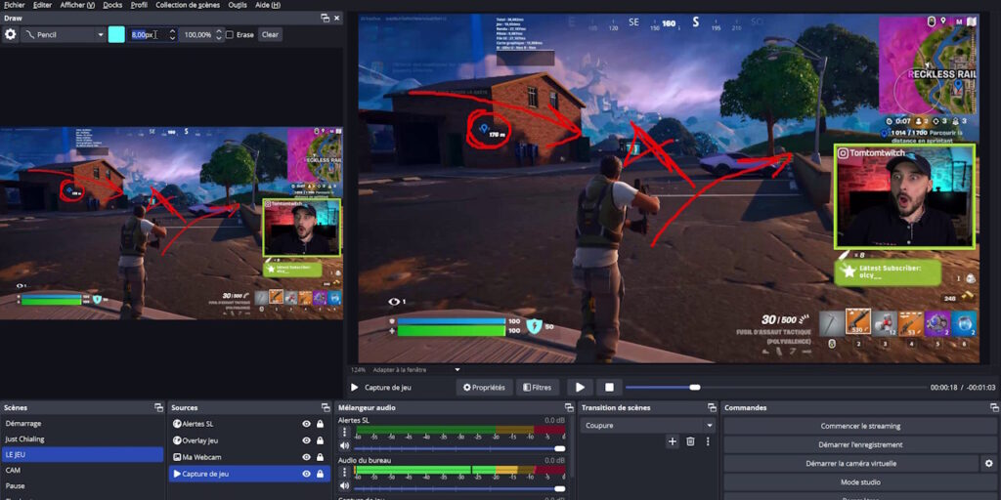Click the media icon of Capture de jeu source
Viewport: 1001px width, 500px height.
177,474
